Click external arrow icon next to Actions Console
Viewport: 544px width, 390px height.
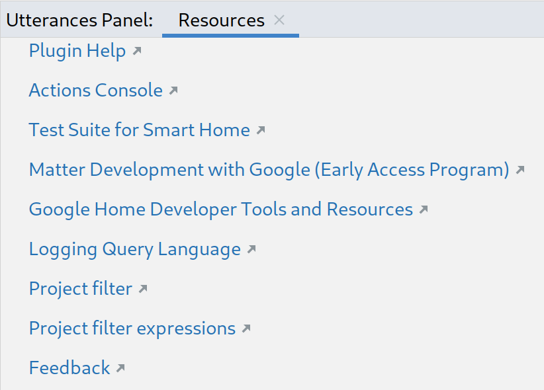click(173, 91)
